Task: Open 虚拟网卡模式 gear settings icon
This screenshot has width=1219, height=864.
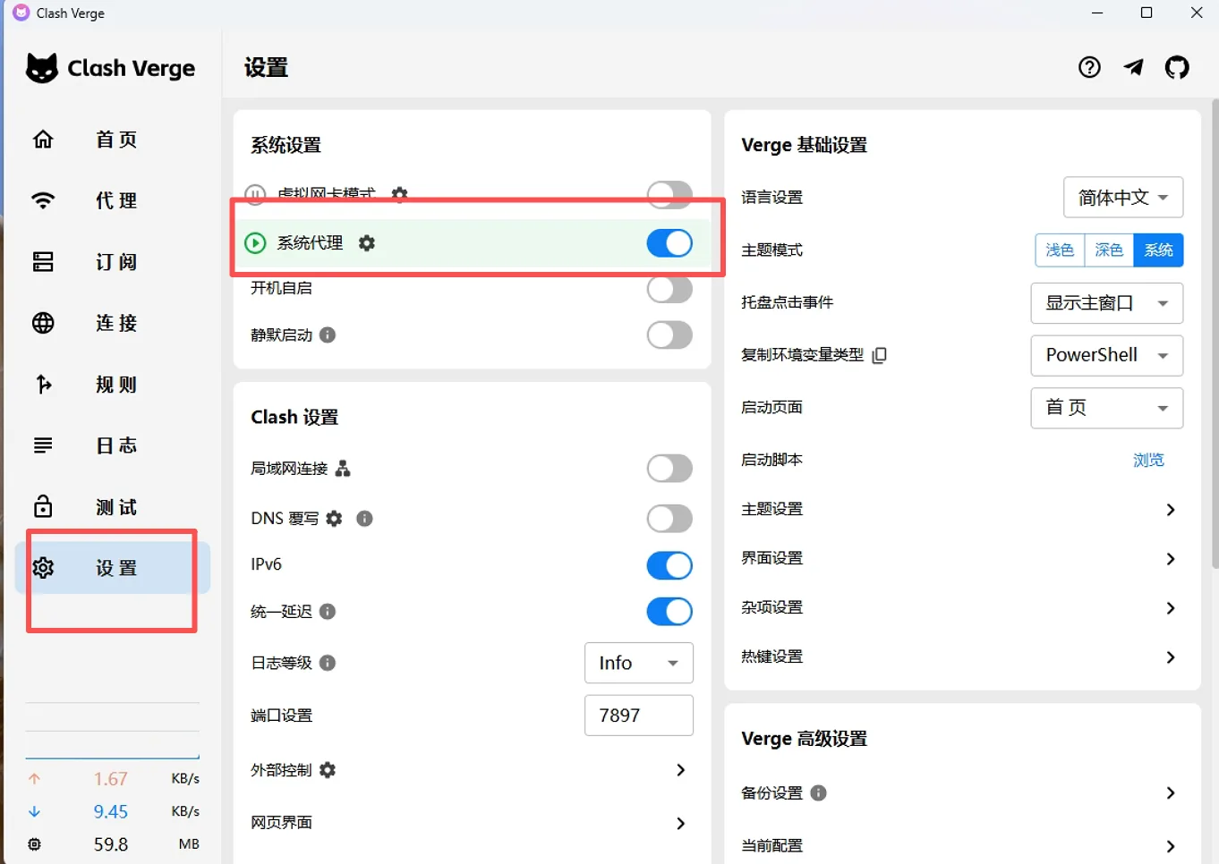Action: point(399,193)
